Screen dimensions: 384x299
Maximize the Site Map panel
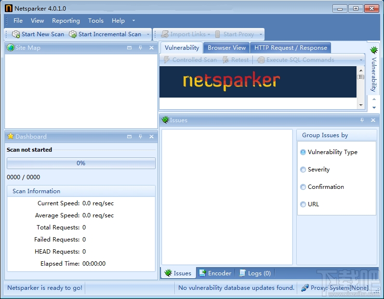click(129, 48)
